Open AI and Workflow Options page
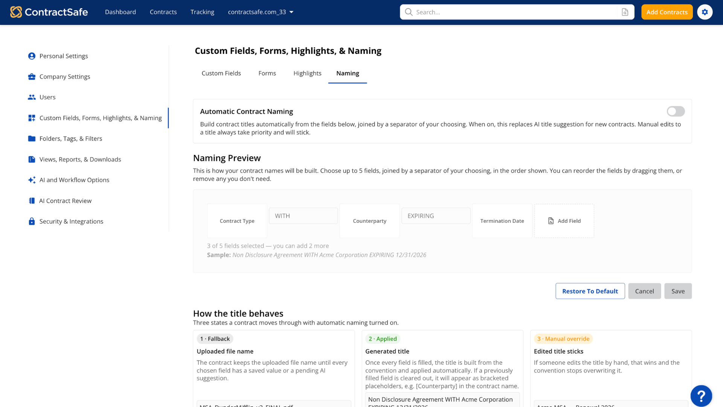This screenshot has width=723, height=407. (74, 180)
